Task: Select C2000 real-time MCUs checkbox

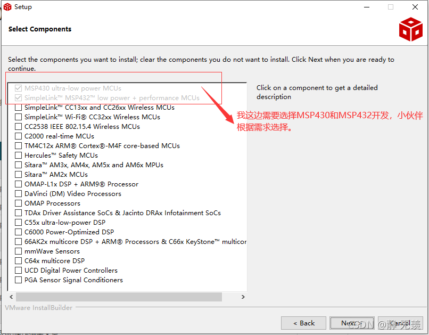Action: click(x=18, y=136)
